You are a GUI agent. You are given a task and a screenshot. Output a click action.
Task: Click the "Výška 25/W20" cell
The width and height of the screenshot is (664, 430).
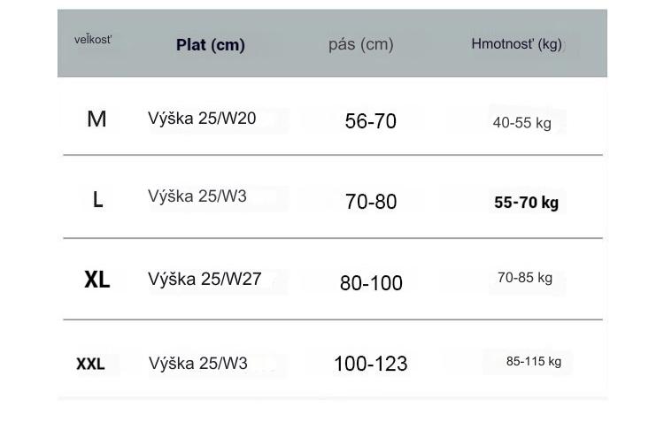click(202, 119)
